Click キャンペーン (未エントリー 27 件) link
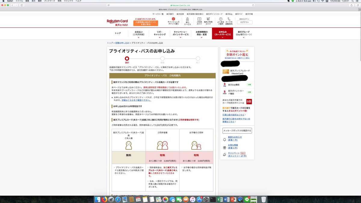Viewport: 361px width, 203px height. [237, 155]
